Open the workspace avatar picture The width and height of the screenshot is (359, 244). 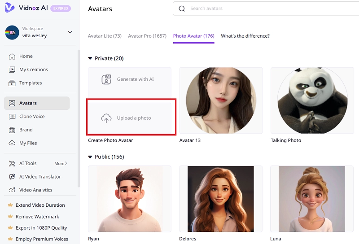tap(12, 32)
